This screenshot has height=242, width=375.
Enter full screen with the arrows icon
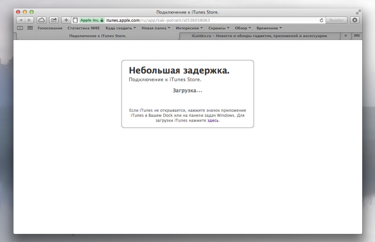tap(358, 12)
